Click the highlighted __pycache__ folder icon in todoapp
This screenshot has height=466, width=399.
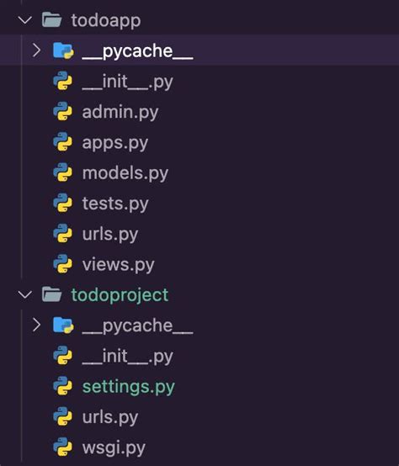(63, 50)
